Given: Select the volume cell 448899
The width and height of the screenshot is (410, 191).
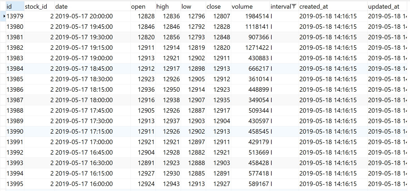Looking at the screenshot, I should (x=250, y=90).
